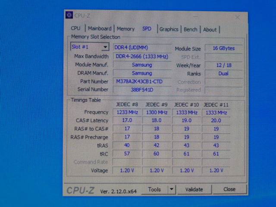
Task: Close the CPU-Z window with X
Action: click(x=238, y=17)
